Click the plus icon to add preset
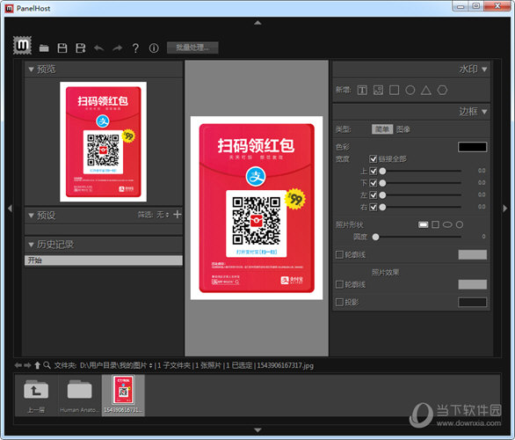This screenshot has width=515, height=440. tap(178, 215)
